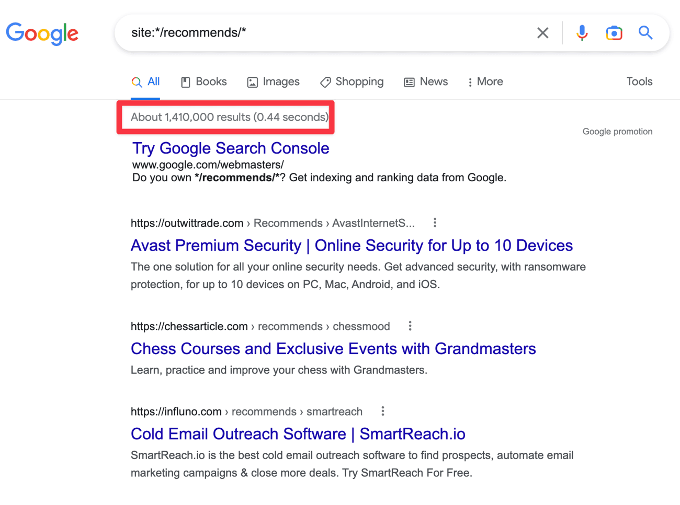Expand the More search filters menu
Screen dimensions: 680x505
click(485, 82)
